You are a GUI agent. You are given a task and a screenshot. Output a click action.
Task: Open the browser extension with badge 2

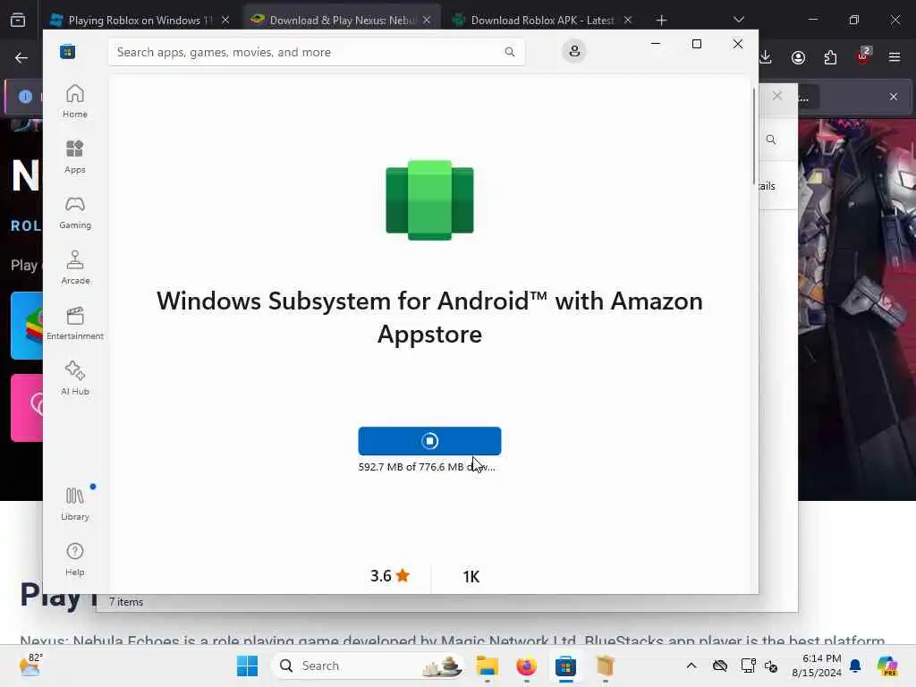tap(863, 56)
